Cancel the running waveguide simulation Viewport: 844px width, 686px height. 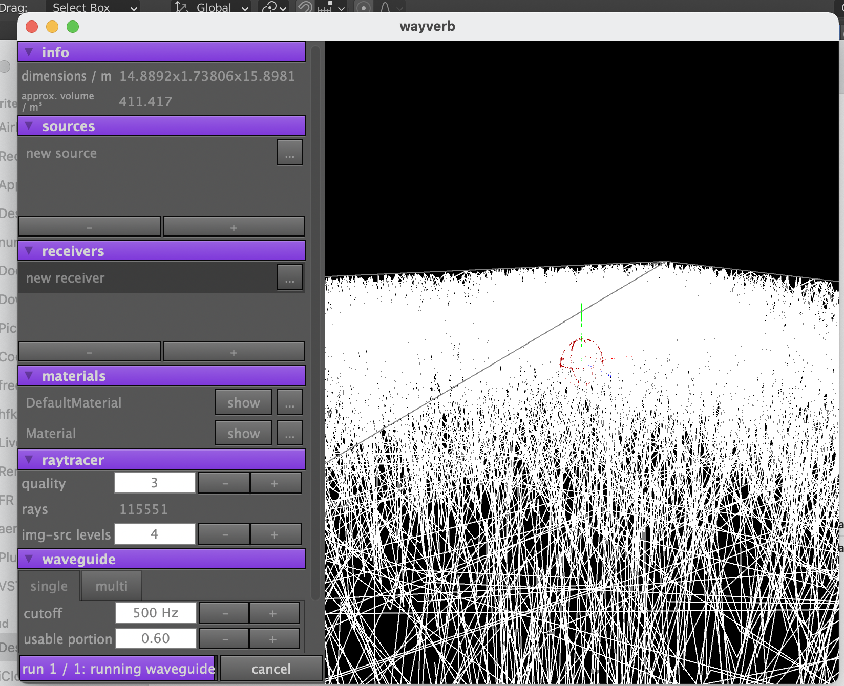271,669
